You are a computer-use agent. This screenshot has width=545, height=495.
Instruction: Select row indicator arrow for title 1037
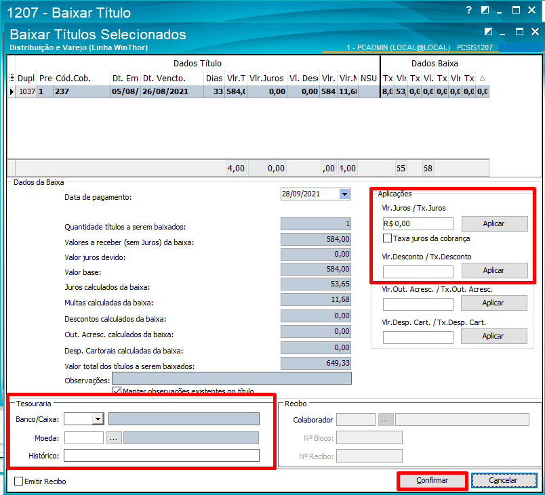click(12, 91)
